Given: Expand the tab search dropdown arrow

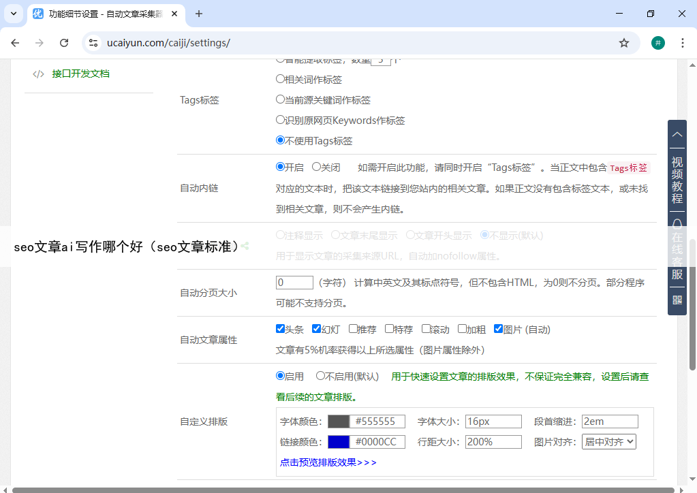Looking at the screenshot, I should click(13, 14).
